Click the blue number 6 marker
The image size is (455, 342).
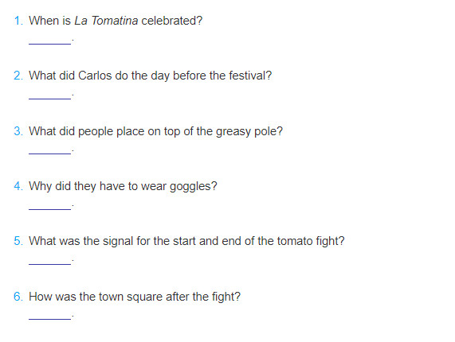tap(18, 297)
